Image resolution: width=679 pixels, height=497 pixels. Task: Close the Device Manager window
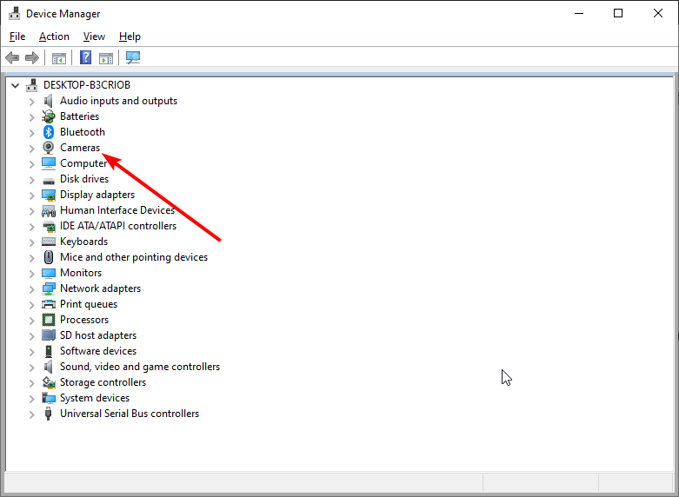[658, 13]
